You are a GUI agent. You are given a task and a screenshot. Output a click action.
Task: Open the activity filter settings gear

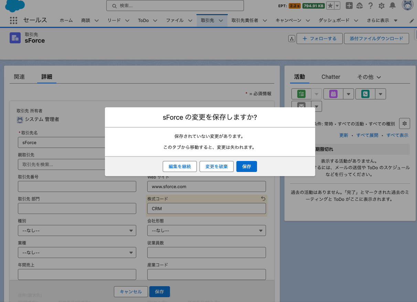(404, 123)
